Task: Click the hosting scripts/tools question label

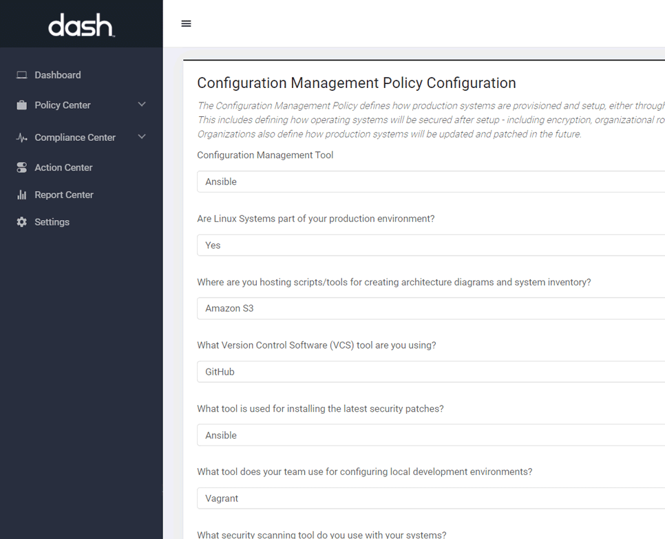Action: pos(394,283)
